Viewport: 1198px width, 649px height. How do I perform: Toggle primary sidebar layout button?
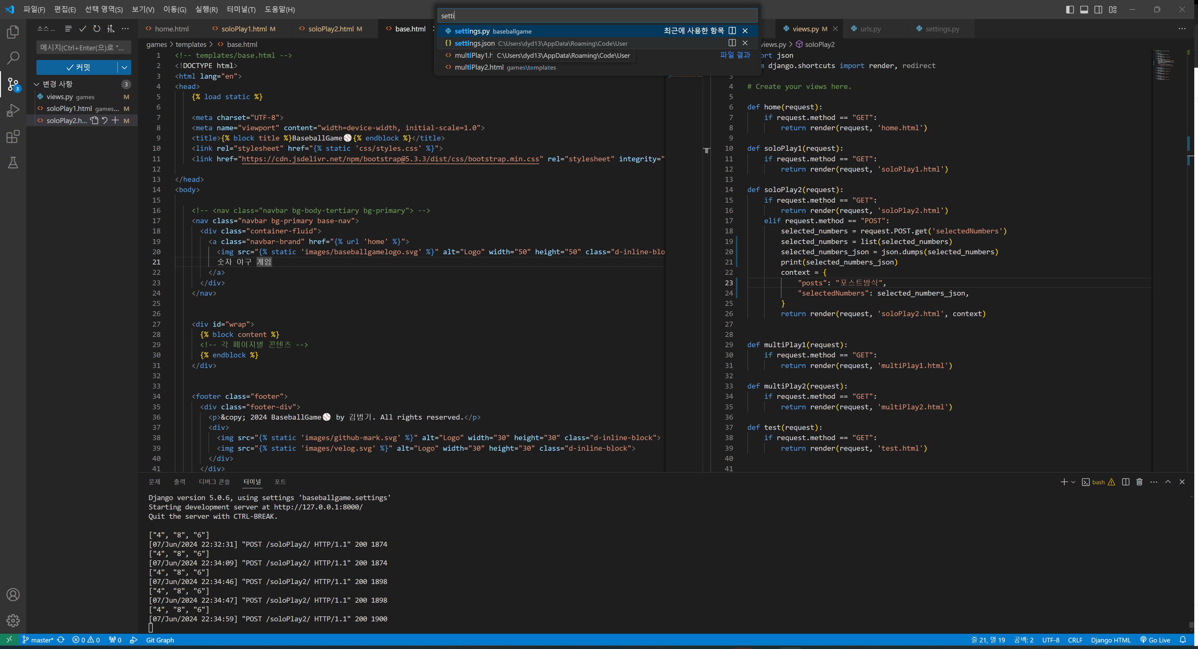tap(1070, 9)
